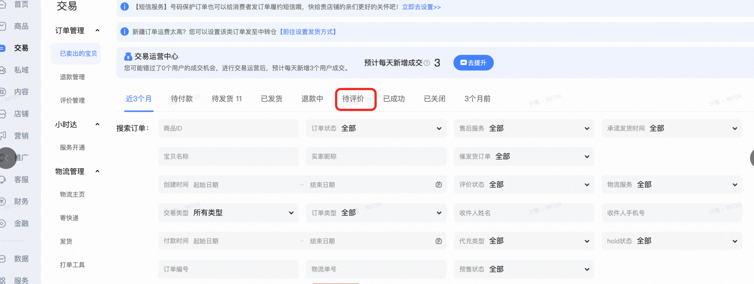This screenshot has width=754, height=284.
Task: Open 评价管理 menu item
Action: tap(72, 101)
